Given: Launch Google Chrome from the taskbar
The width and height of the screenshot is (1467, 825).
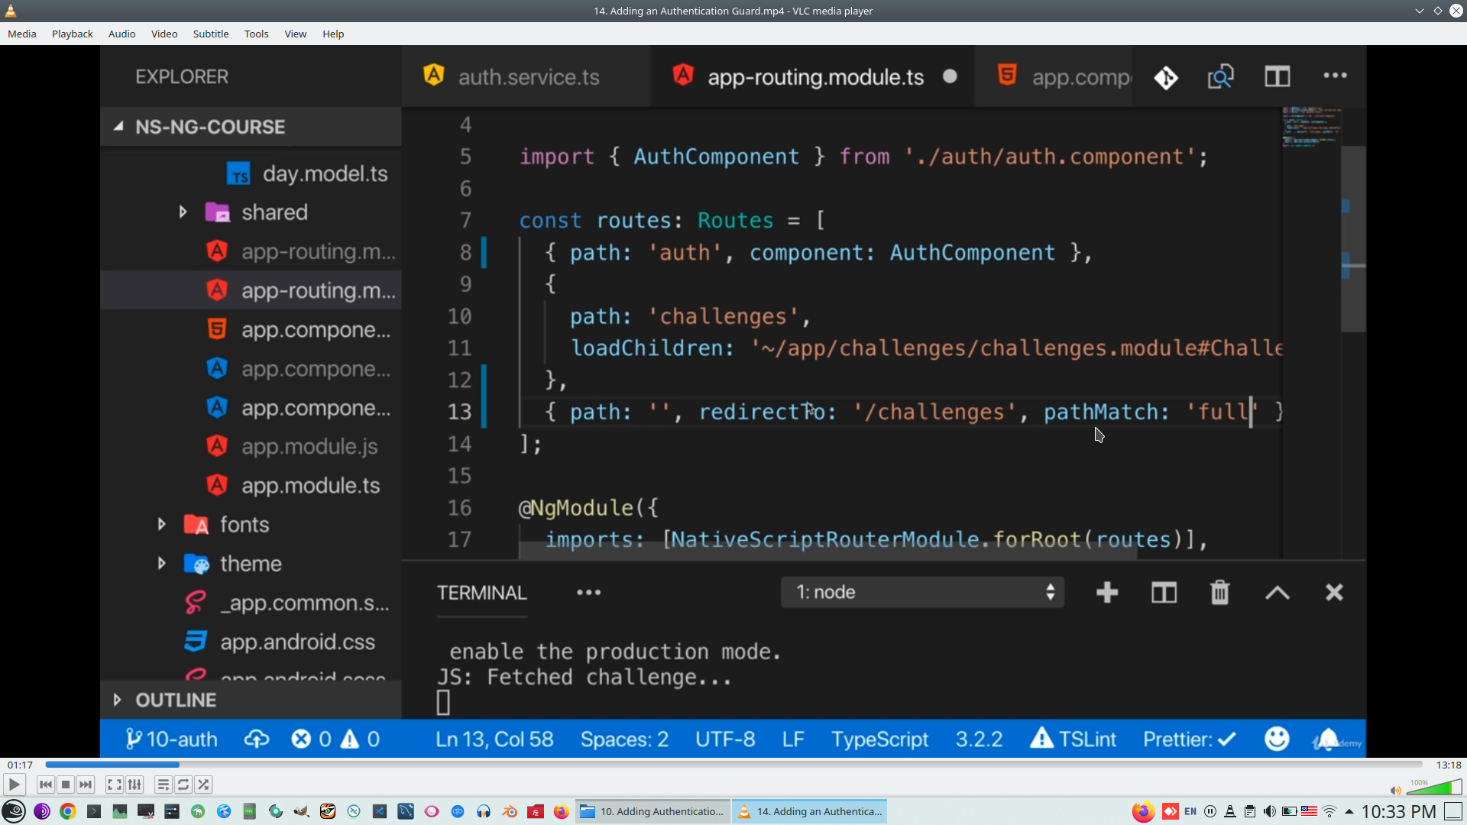Looking at the screenshot, I should tap(68, 811).
